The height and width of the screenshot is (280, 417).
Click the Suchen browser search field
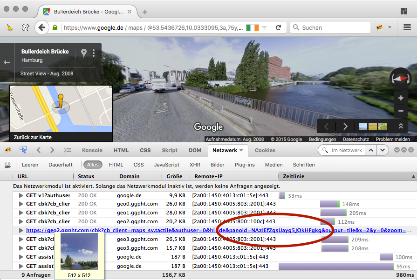click(x=330, y=27)
